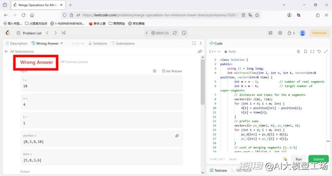Bookmark this page with the star
The width and height of the screenshot is (332, 176).
click(257, 15)
